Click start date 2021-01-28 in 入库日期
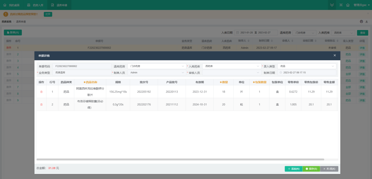The height and width of the screenshot is (179, 372). pos(247,33)
